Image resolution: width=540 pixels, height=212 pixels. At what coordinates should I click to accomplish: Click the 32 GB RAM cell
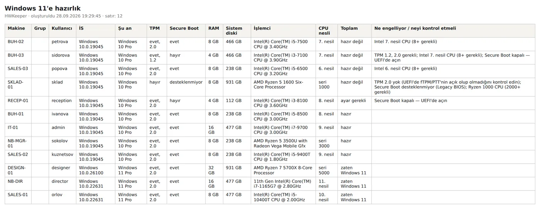[214, 170]
